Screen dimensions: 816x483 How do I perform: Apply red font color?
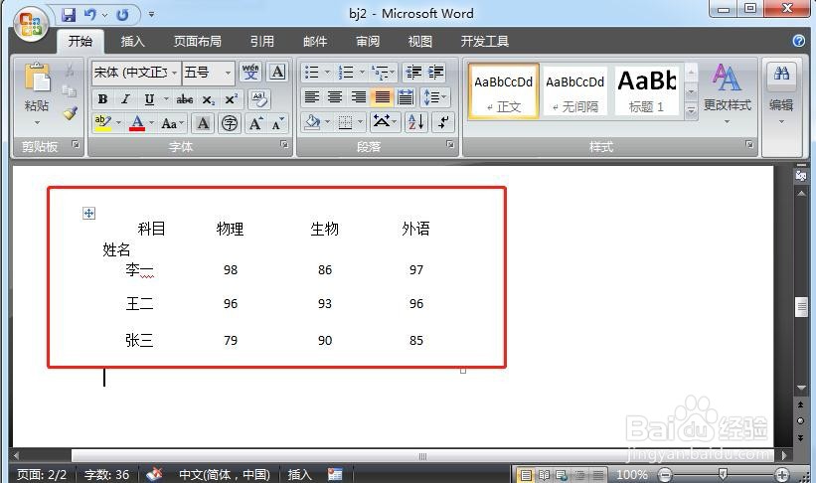(137, 123)
